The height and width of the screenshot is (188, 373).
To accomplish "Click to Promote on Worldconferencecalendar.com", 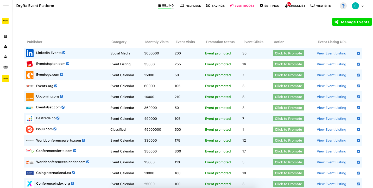I will pyautogui.click(x=288, y=162).
